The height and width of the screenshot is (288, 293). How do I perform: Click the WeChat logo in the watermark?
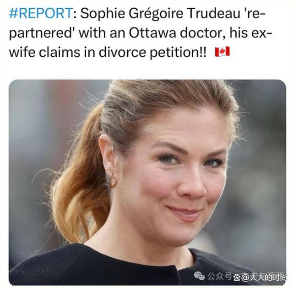tap(199, 276)
